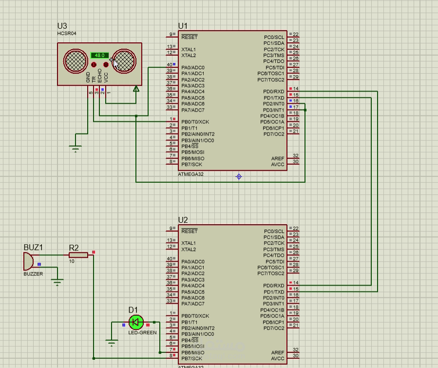Select the left transducer circle of HCSR04
Image resolution: width=438 pixels, height=368 pixels.
coord(76,61)
